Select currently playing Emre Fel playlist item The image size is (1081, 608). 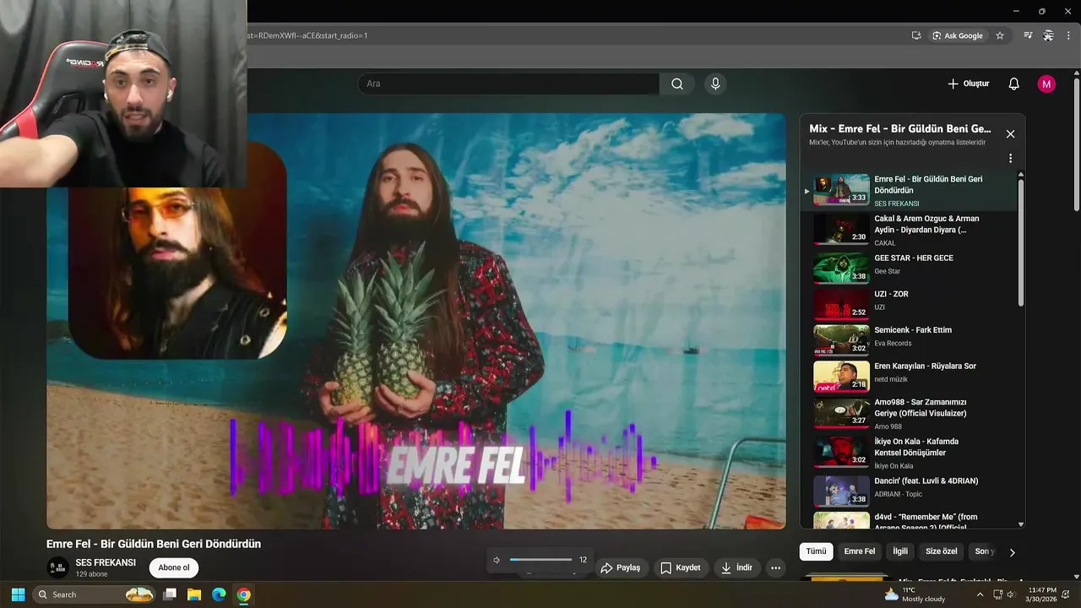tap(910, 190)
